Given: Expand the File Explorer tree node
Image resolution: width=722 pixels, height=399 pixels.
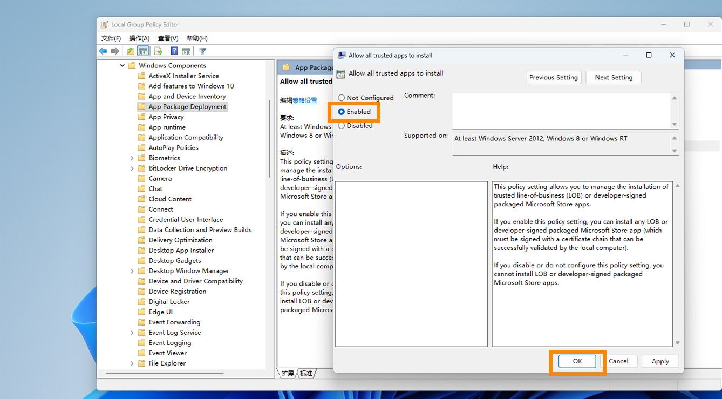Looking at the screenshot, I should (132, 363).
